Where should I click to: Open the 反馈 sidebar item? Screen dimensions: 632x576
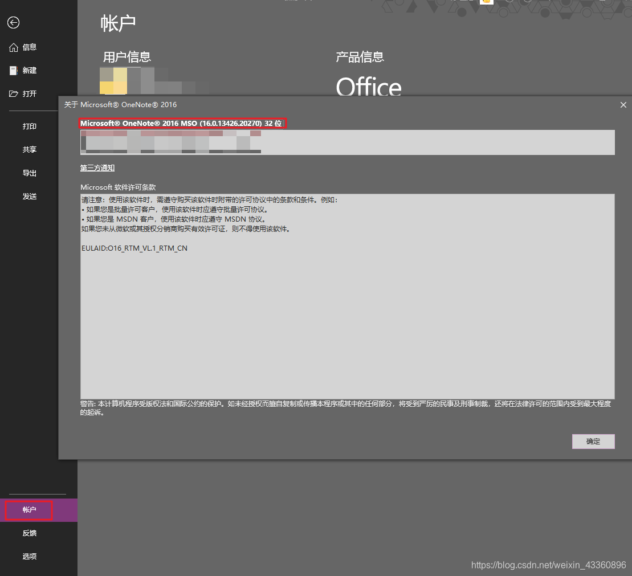click(x=30, y=533)
